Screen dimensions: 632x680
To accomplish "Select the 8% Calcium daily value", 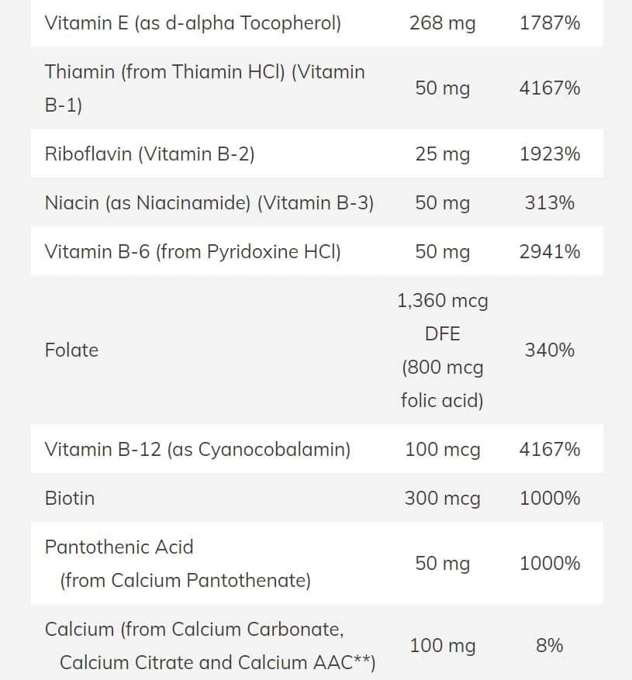I will (x=549, y=645).
